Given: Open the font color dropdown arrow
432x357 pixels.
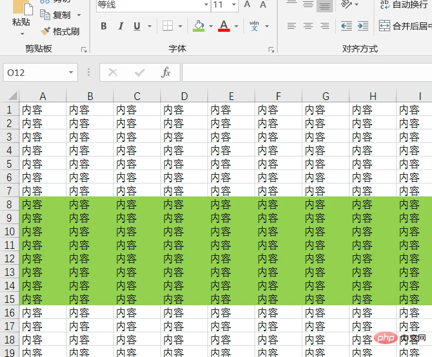Looking at the screenshot, I should point(236,26).
